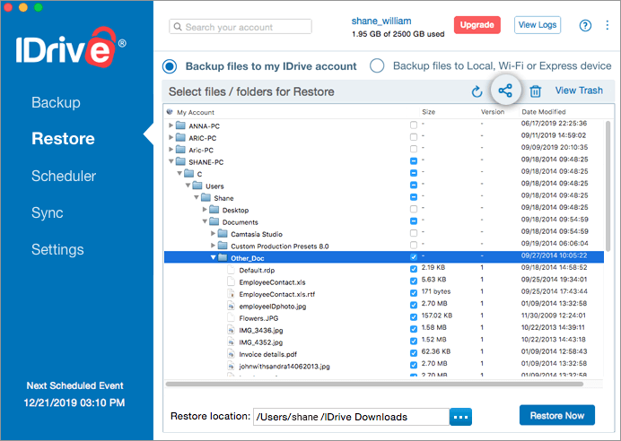Click the vertical scrollbar of the file tree
The width and height of the screenshot is (621, 441).
(x=608, y=186)
